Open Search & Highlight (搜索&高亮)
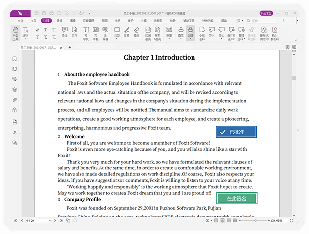This screenshot has height=234, width=309. [x=157, y=33]
